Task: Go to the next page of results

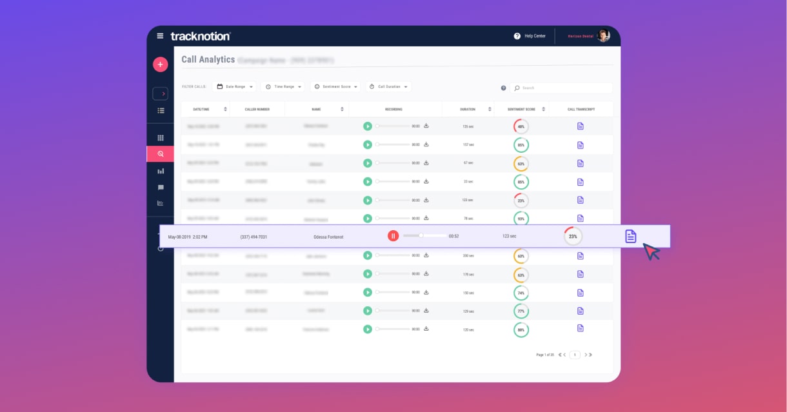Action: pos(585,355)
